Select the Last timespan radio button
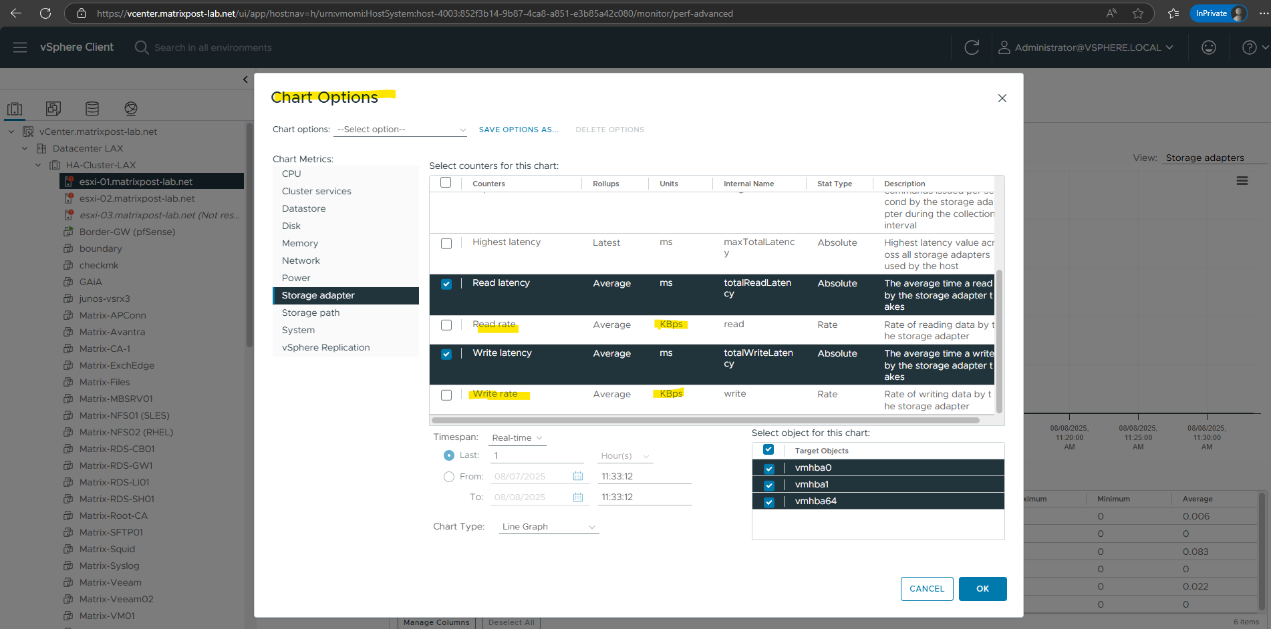Viewport: 1271px width, 629px height. 449,455
